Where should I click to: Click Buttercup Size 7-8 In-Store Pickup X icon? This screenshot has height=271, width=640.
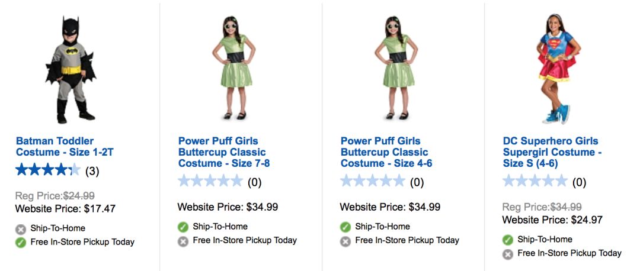pos(183,241)
